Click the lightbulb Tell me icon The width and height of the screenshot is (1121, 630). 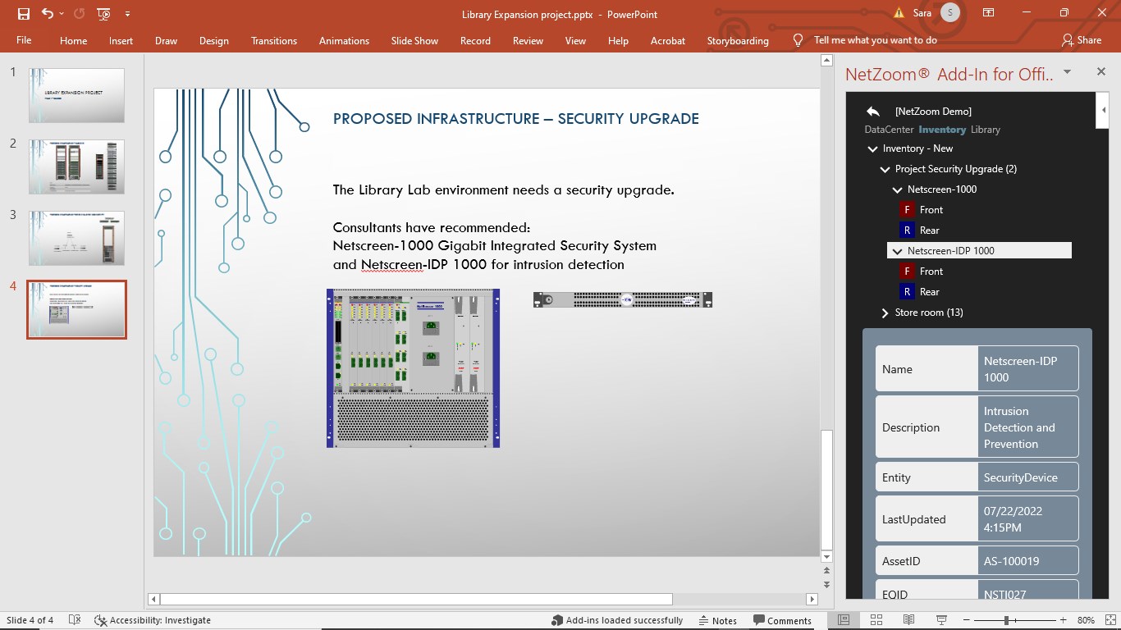point(798,40)
